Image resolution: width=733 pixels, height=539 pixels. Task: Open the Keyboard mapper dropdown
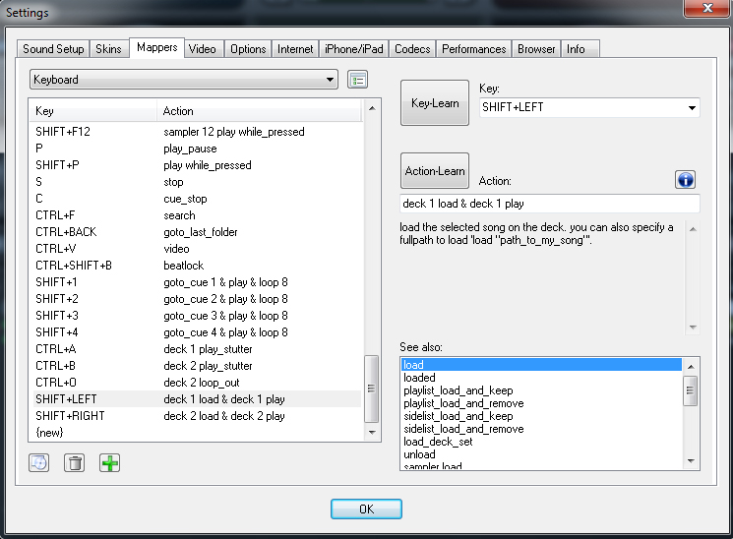pos(183,79)
